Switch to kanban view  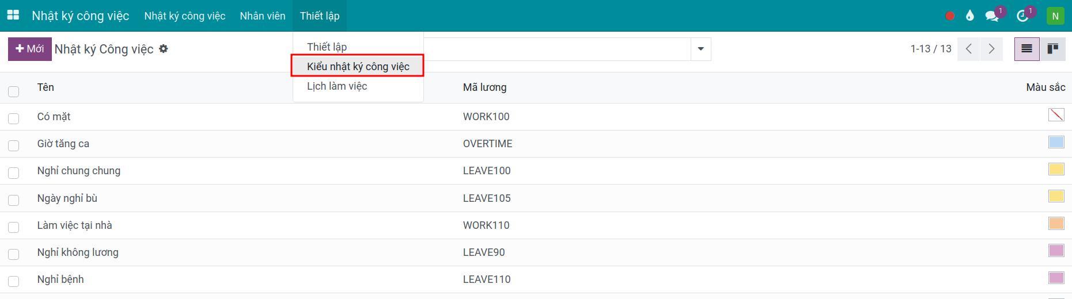[1052, 49]
